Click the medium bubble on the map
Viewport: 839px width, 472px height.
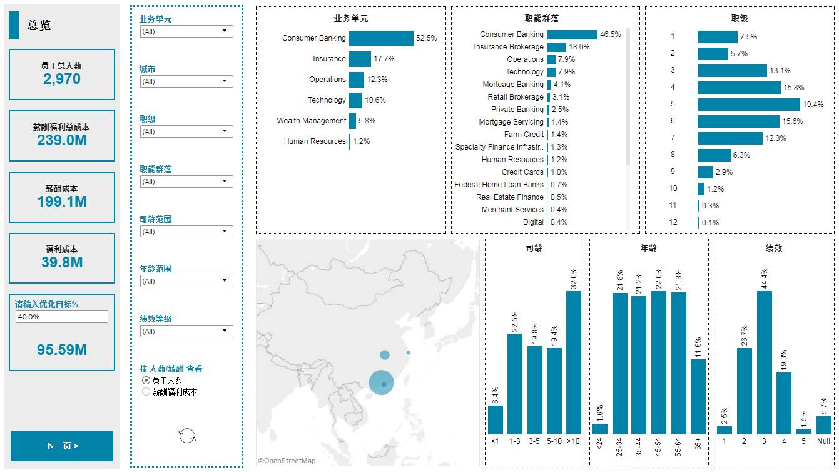coord(384,355)
